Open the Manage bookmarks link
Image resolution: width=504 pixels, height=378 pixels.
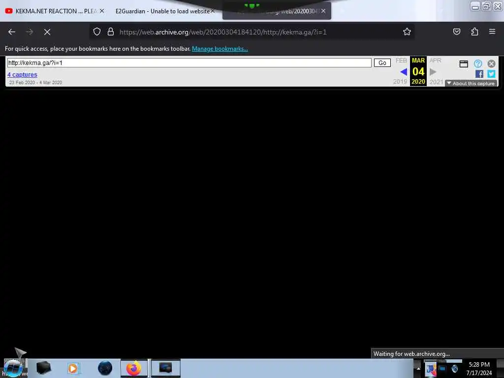(x=220, y=49)
